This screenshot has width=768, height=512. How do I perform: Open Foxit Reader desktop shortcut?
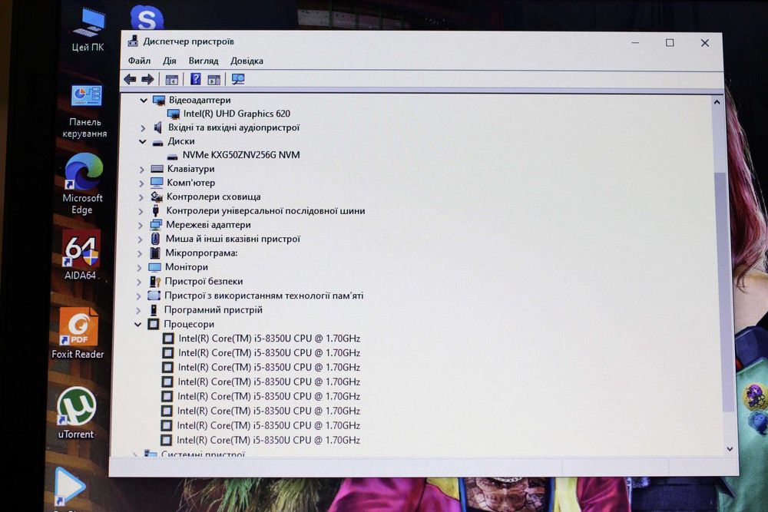pos(78,334)
